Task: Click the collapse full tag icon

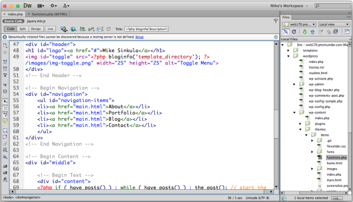Action: (5, 62)
